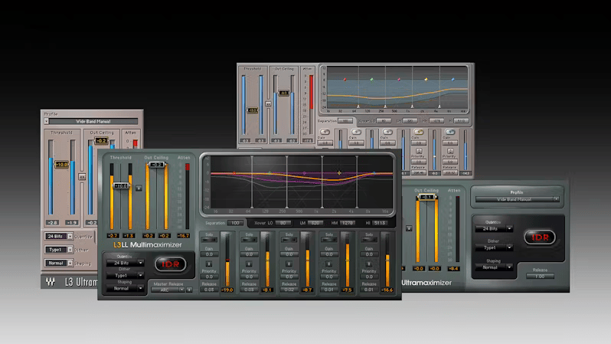Image resolution: width=611 pixels, height=344 pixels.
Task: Open Quantize 24 Bits dropdown in L3-LL
Action: coord(125,263)
